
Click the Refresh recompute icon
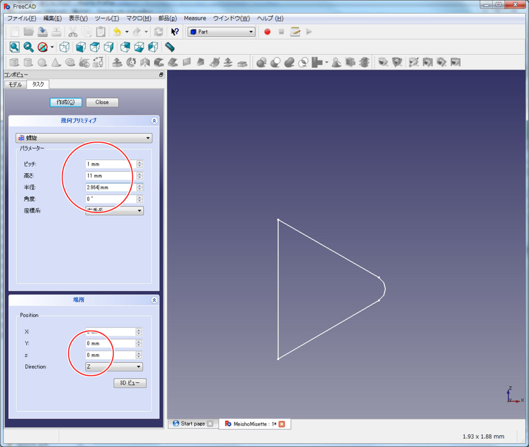click(x=159, y=32)
